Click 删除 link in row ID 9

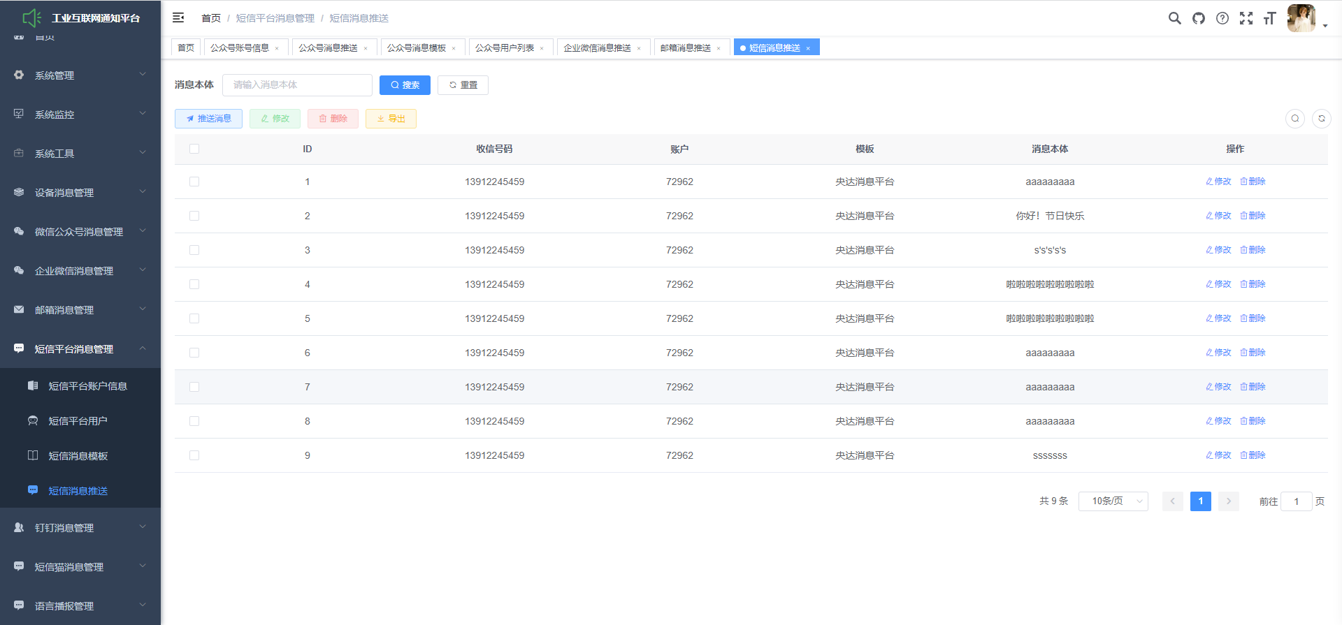pyautogui.click(x=1253, y=455)
